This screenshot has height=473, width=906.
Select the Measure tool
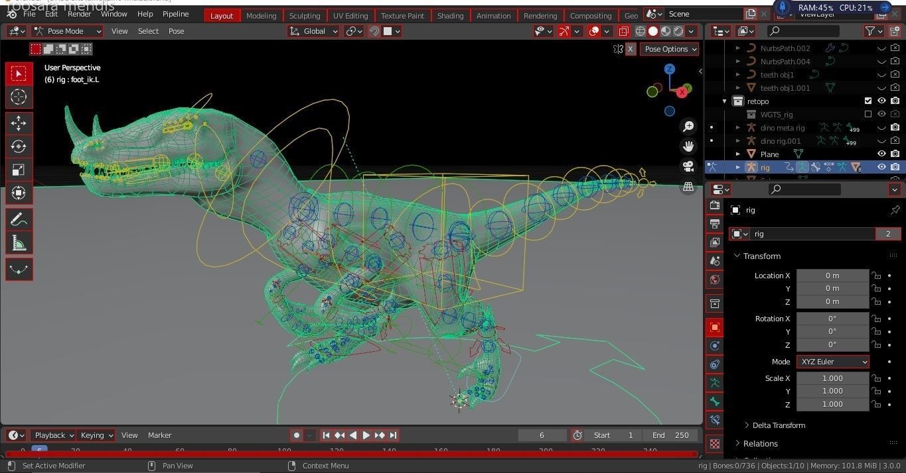click(x=19, y=242)
